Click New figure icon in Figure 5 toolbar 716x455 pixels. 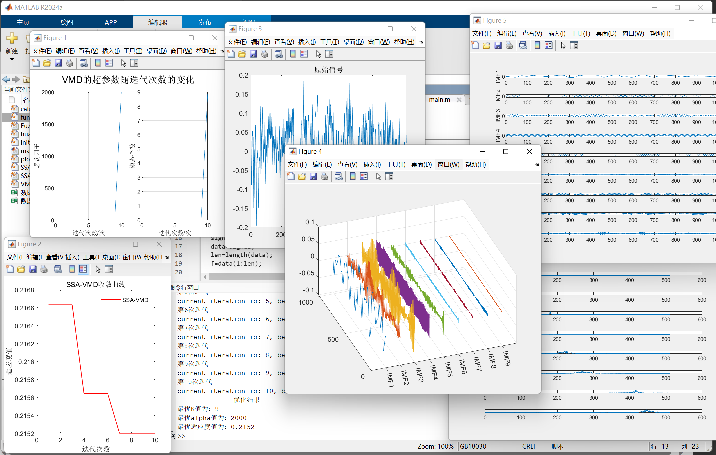click(476, 46)
